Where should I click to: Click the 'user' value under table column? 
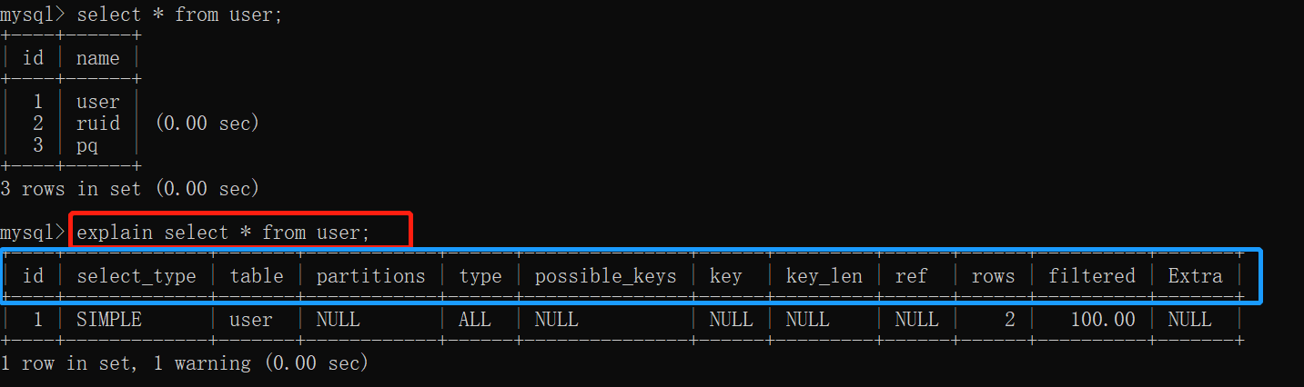pos(251,320)
